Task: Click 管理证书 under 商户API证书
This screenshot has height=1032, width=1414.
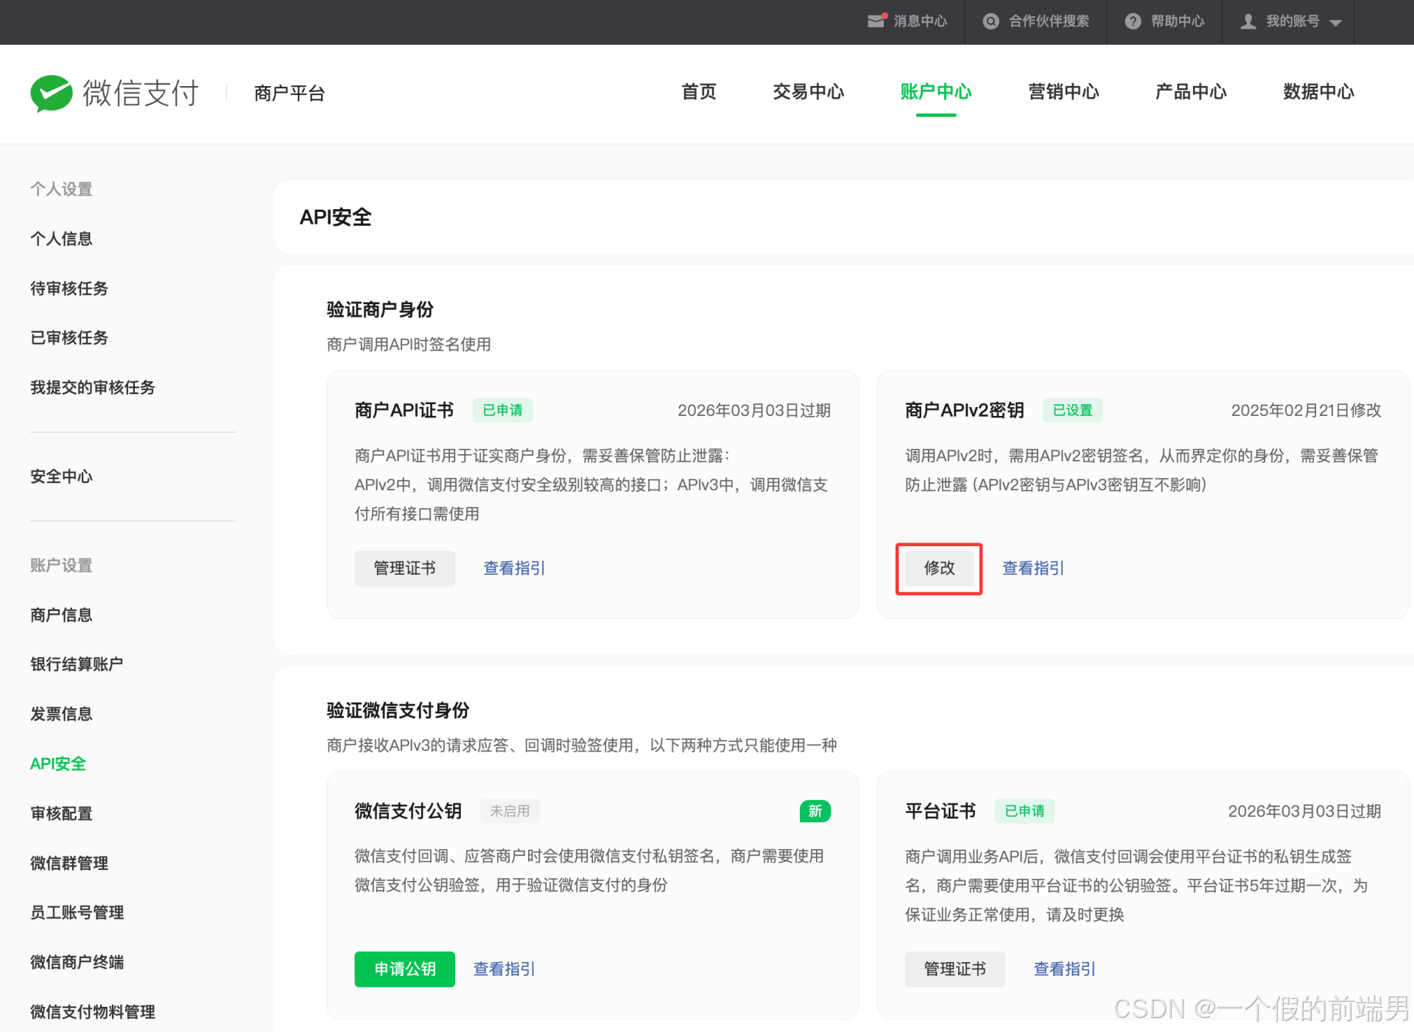Action: pyautogui.click(x=404, y=568)
